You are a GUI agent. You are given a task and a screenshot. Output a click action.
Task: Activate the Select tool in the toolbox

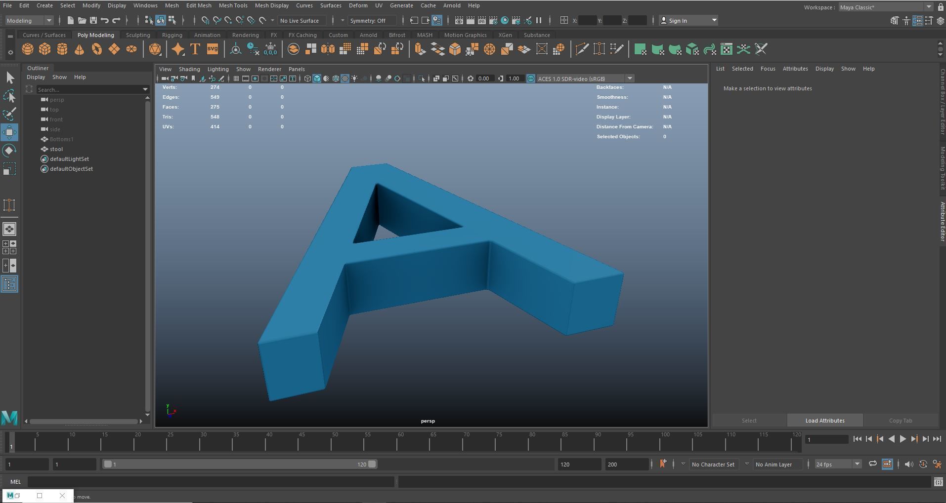9,78
